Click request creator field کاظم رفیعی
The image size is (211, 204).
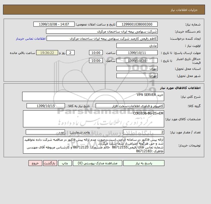(102, 38)
